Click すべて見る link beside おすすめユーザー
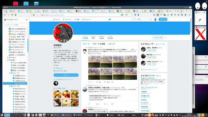 (x=162, y=44)
